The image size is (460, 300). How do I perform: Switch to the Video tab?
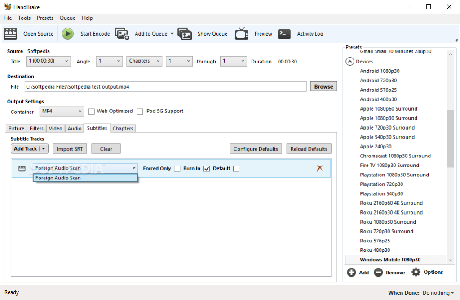coord(55,128)
